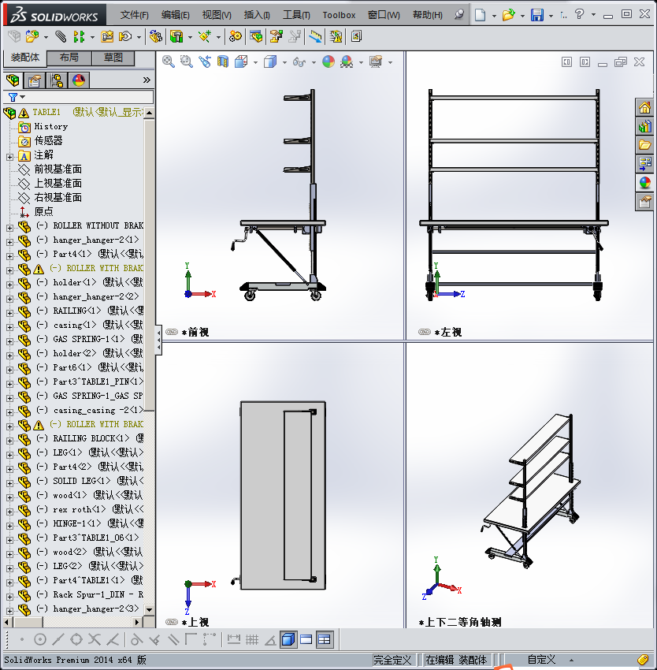The height and width of the screenshot is (670, 657).
Task: Click the Display Style cube icon
Action: click(x=270, y=62)
